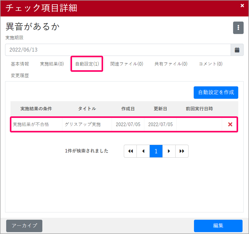The width and height of the screenshot is (249, 234).
Task: Open the 関連ファイル(0) tab
Action: (x=127, y=64)
